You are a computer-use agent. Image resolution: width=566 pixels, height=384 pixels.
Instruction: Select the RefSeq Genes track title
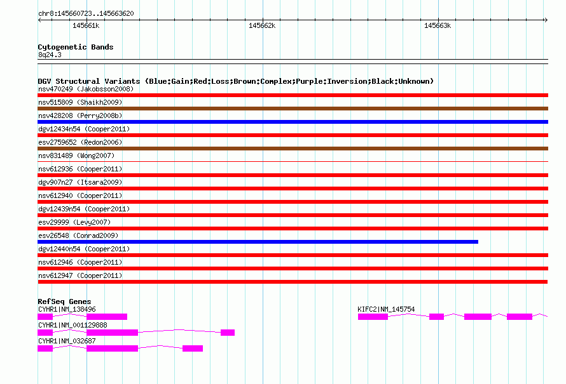coord(65,301)
